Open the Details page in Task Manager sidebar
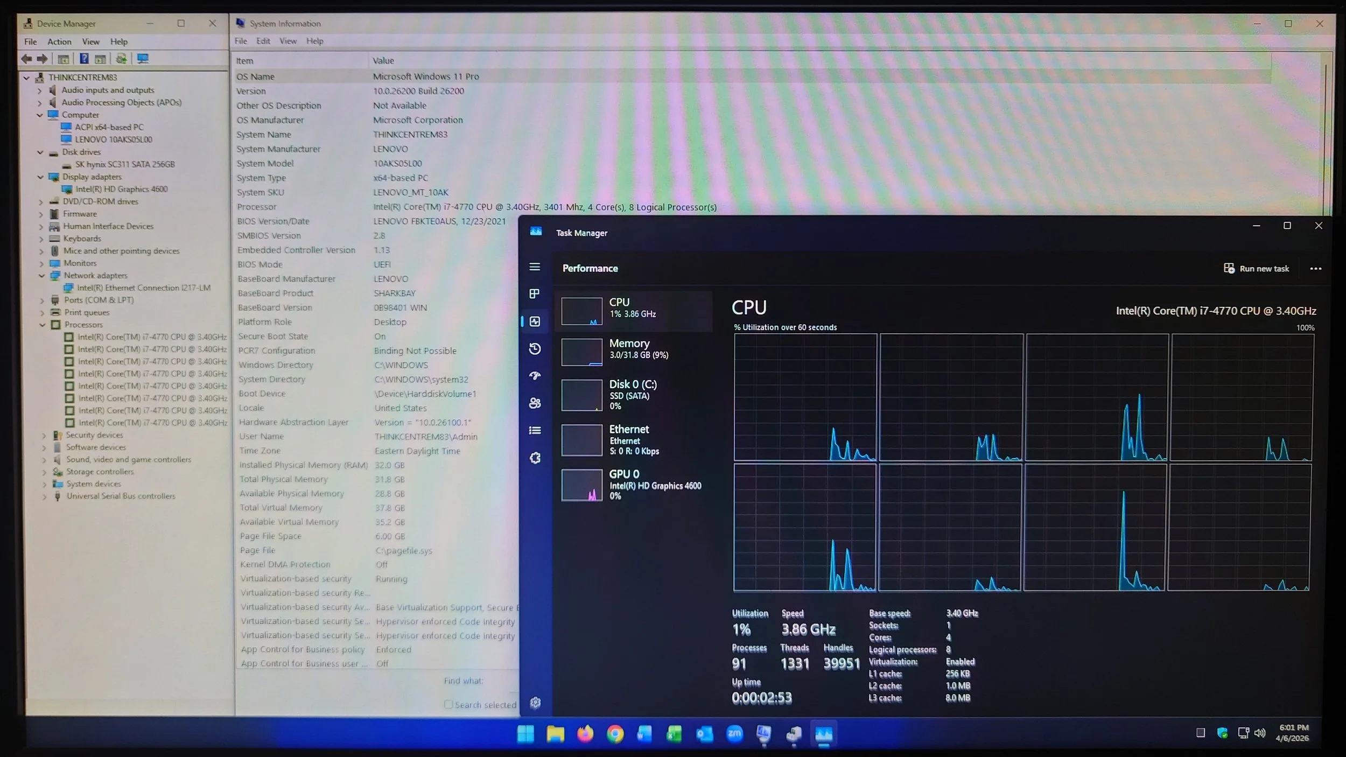Image resolution: width=1346 pixels, height=757 pixels. tap(535, 430)
